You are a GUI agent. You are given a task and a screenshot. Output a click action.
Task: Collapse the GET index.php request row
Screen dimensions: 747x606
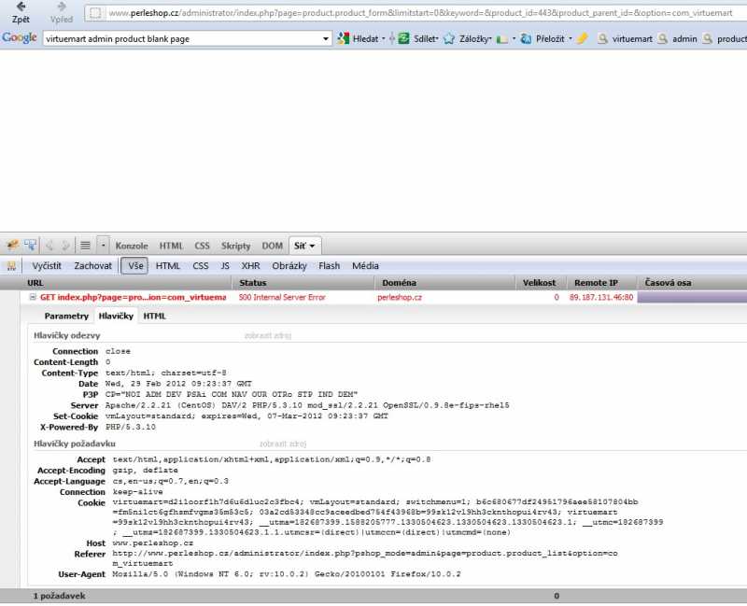pos(33,298)
